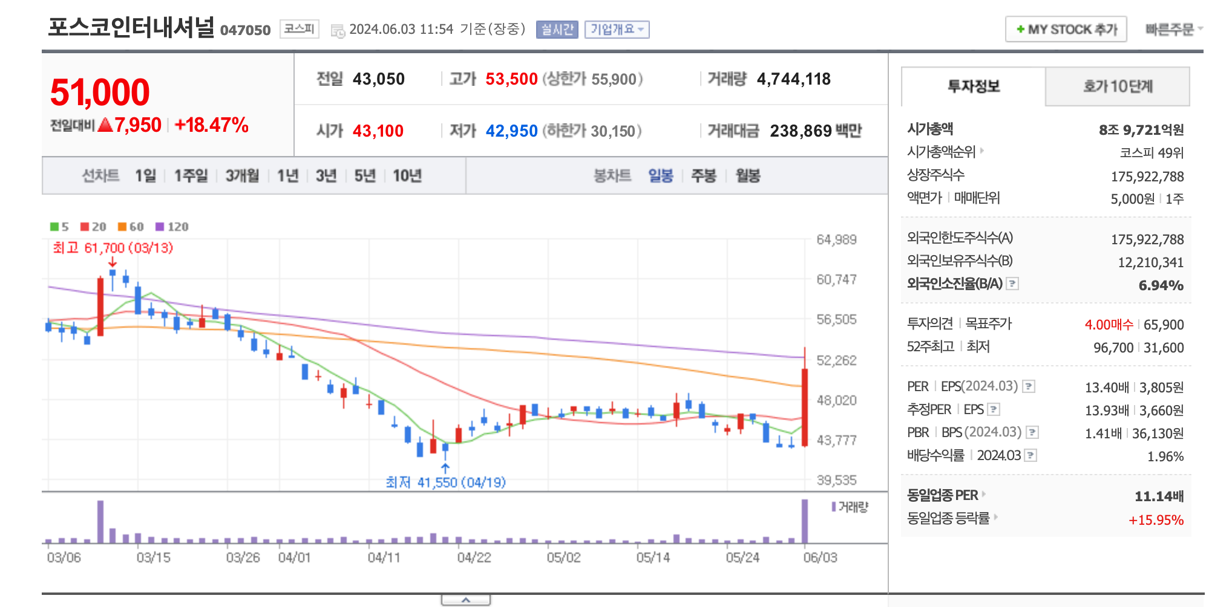Click the 고가 value 53,500
The width and height of the screenshot is (1232, 607).
(511, 79)
